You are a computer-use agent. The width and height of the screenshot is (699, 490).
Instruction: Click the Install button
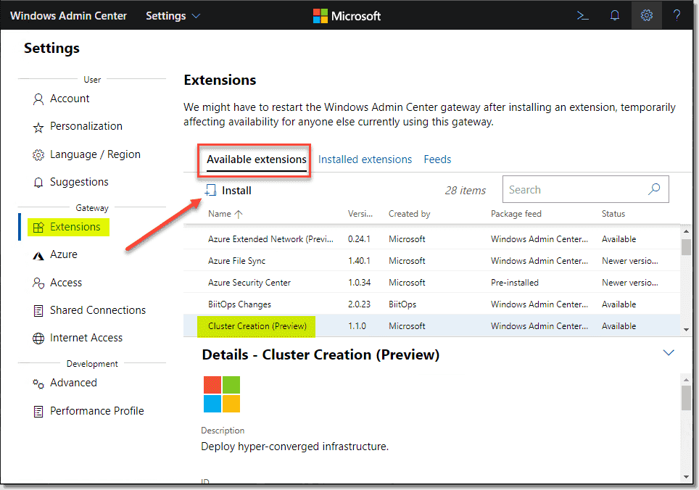point(228,189)
